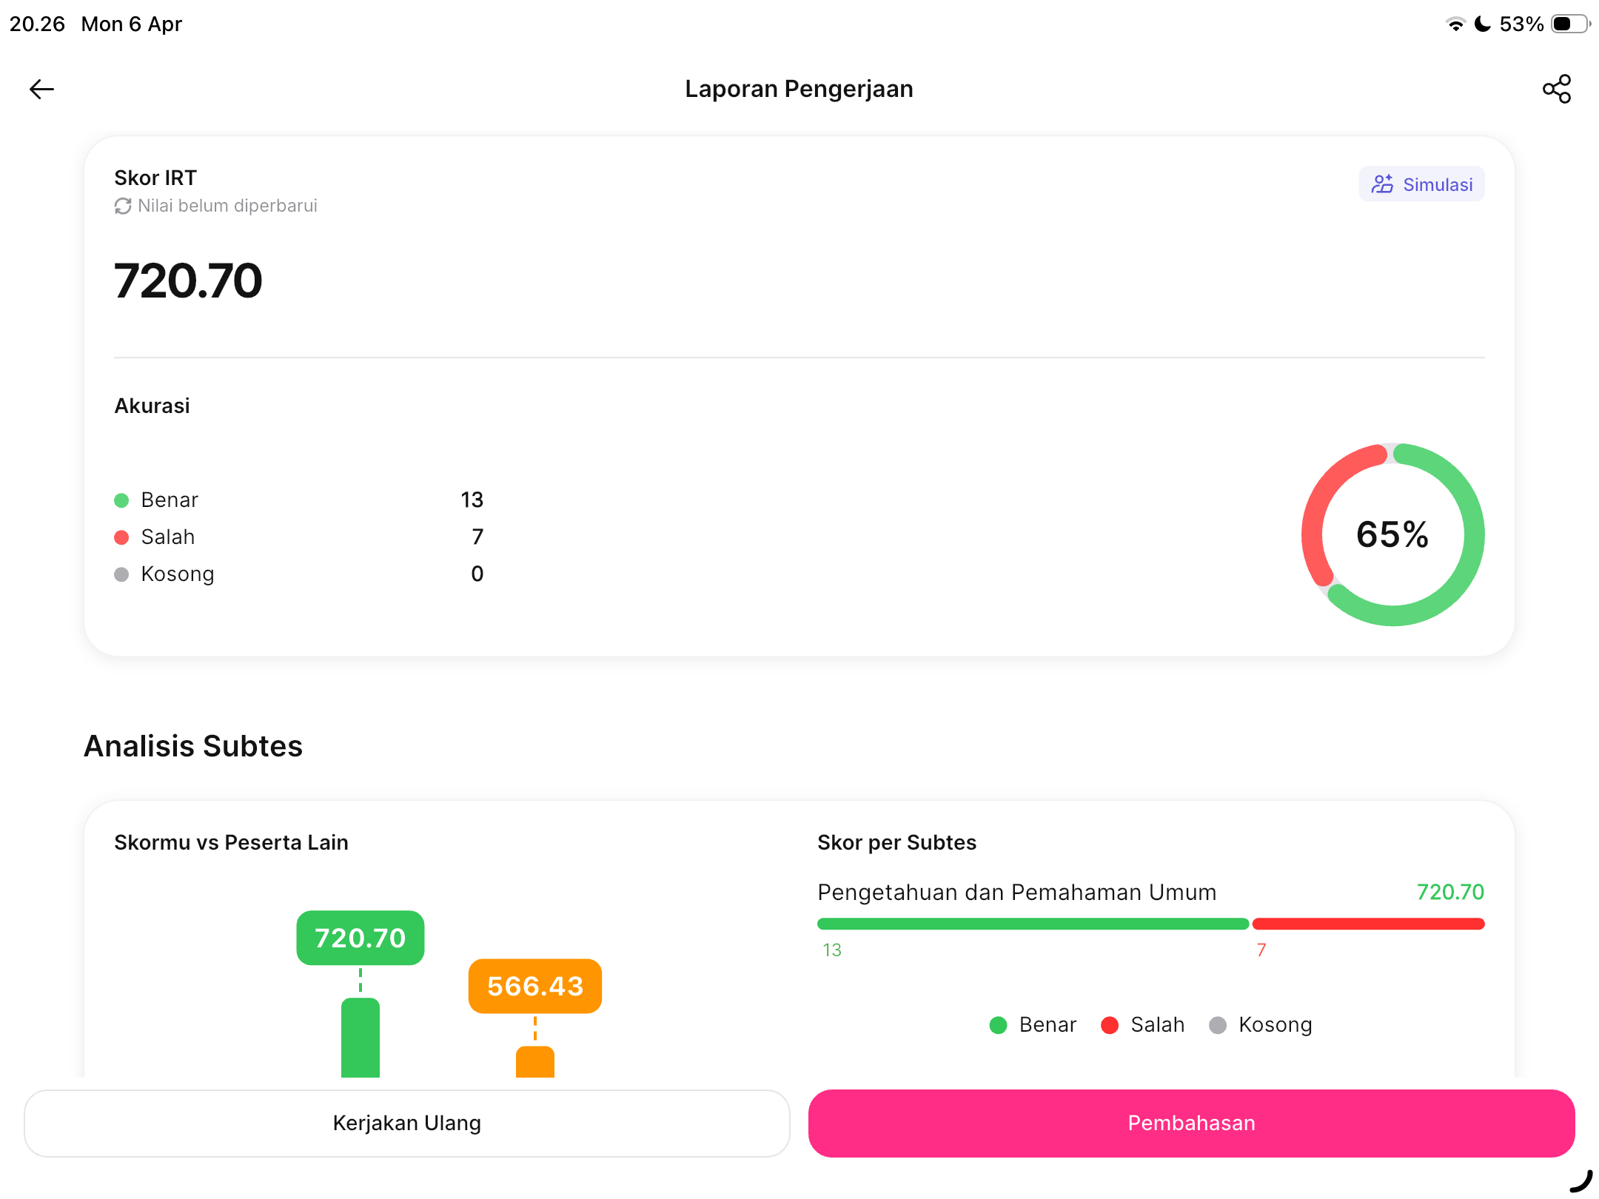Click the Skor IRT value 720.70
The image size is (1599, 1199).
click(188, 281)
